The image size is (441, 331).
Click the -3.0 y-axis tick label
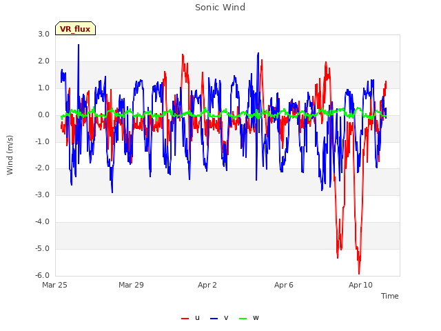(43, 194)
